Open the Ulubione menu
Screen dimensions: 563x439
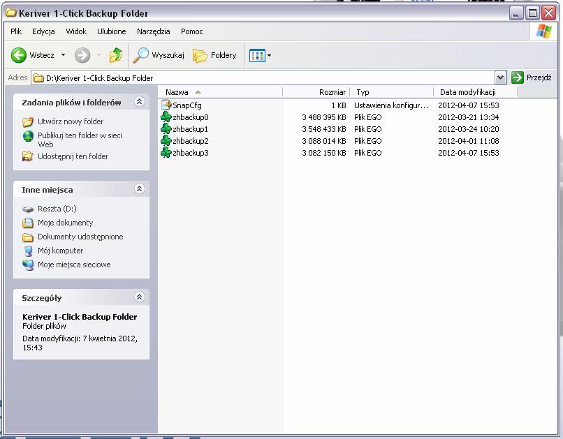[x=112, y=31]
